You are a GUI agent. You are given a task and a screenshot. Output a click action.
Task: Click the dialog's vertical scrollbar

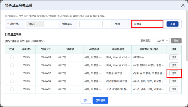[187, 36]
